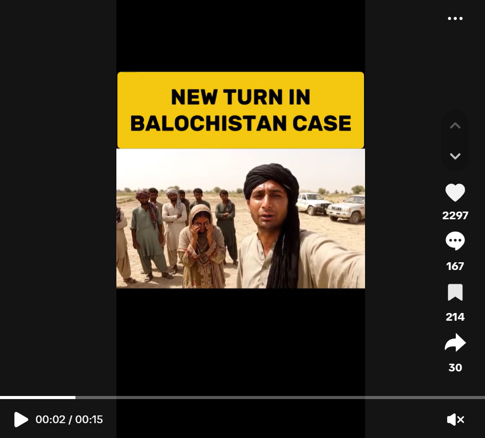Click the yellow 'New Turn in Balochistan Case' banner
Screen dimensions: 485x438
240,110
